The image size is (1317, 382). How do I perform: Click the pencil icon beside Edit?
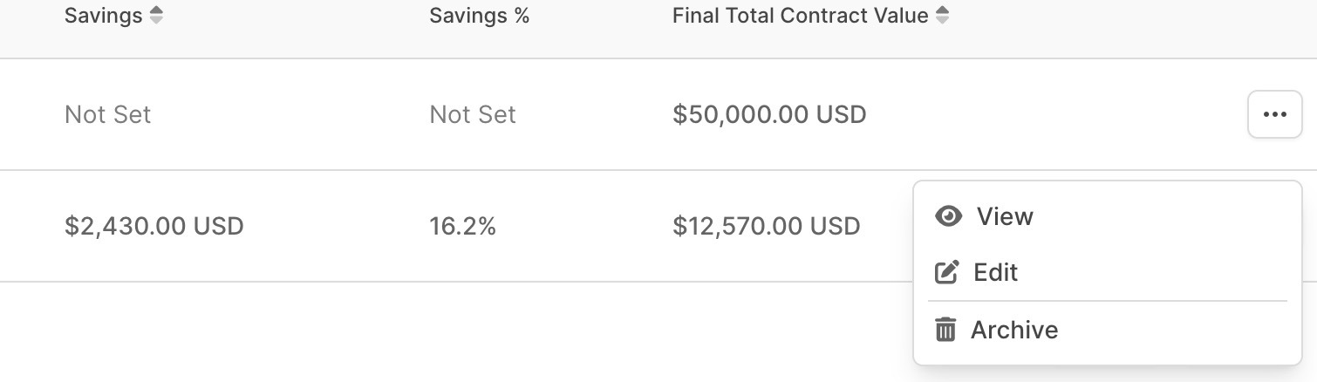click(947, 273)
